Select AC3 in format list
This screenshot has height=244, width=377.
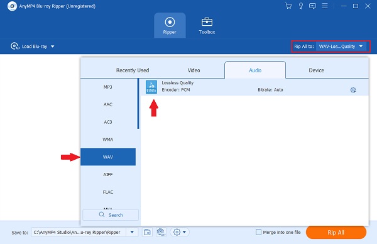click(x=108, y=122)
